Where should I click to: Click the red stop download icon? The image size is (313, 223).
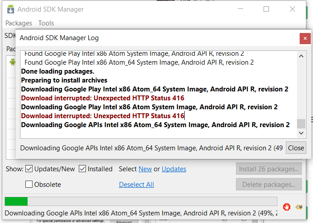tap(287, 207)
